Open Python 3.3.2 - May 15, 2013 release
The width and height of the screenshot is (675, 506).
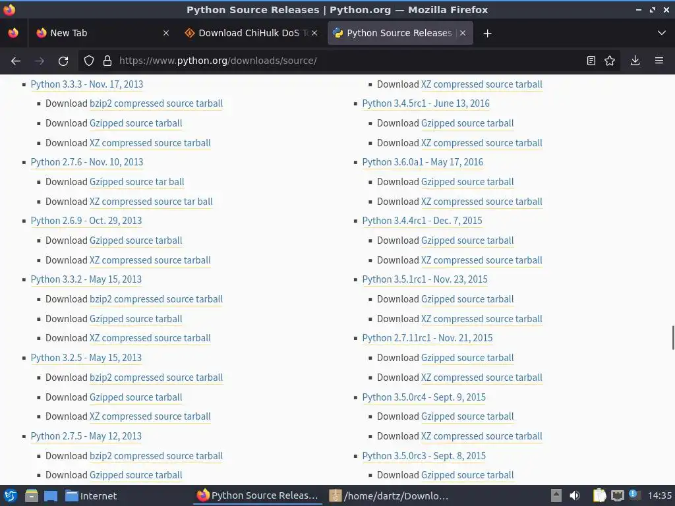(86, 279)
